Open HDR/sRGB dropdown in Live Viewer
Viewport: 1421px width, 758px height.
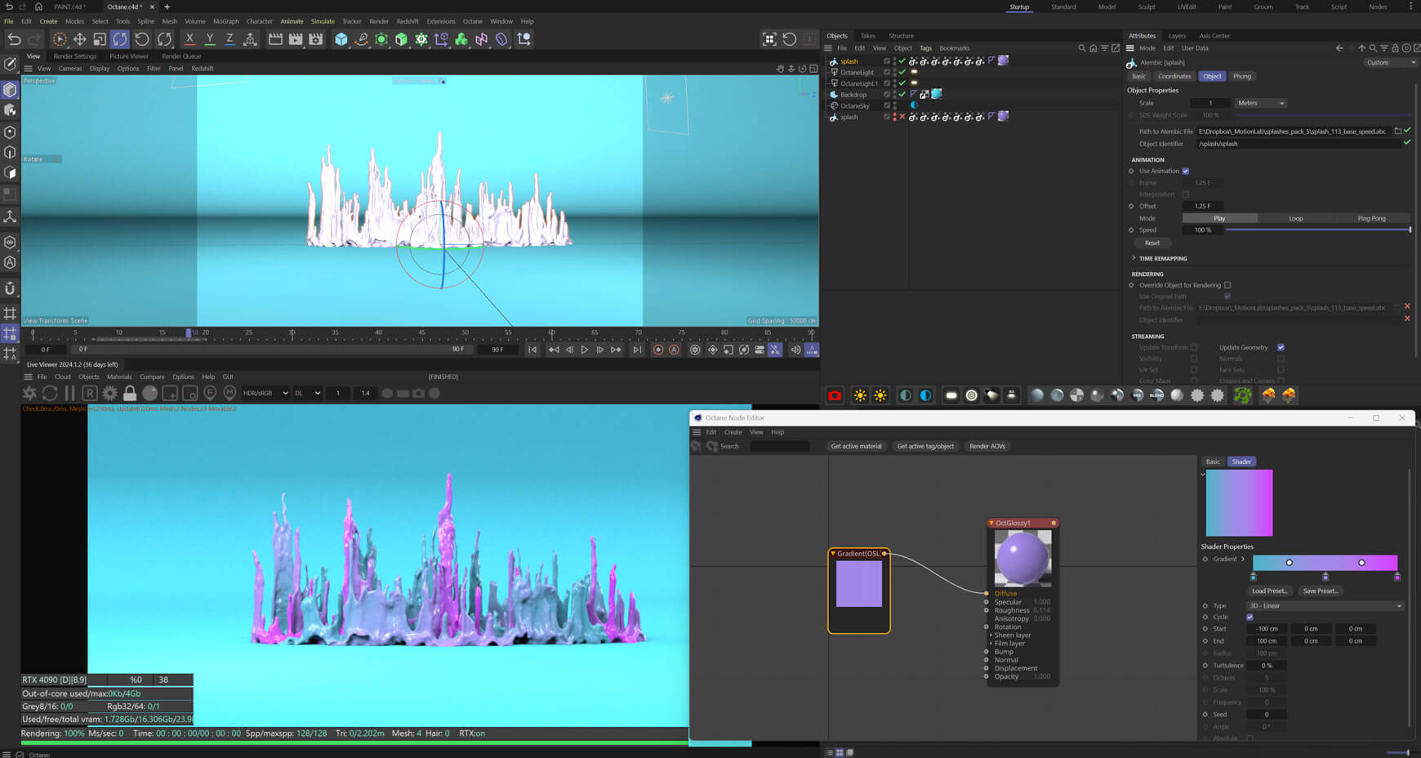(265, 393)
